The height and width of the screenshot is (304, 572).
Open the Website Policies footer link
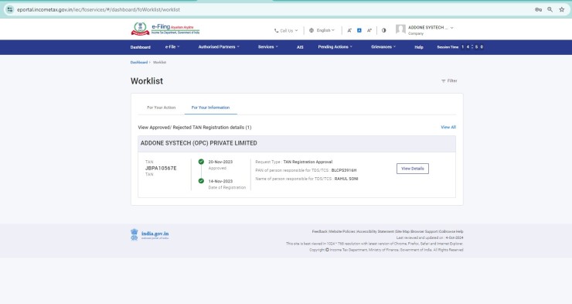(x=342, y=231)
